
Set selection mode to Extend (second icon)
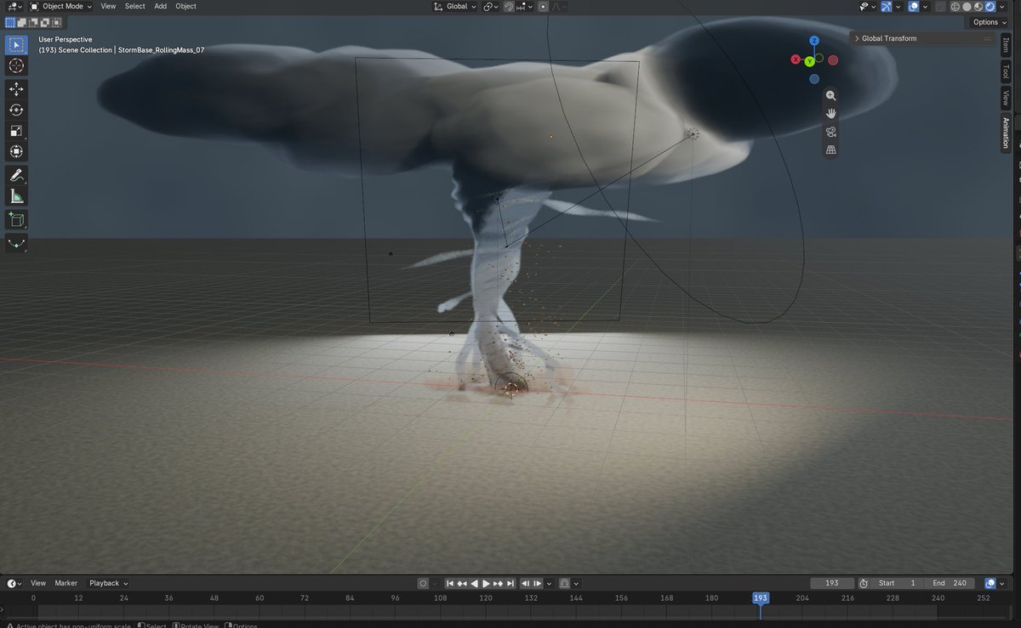(x=22, y=22)
